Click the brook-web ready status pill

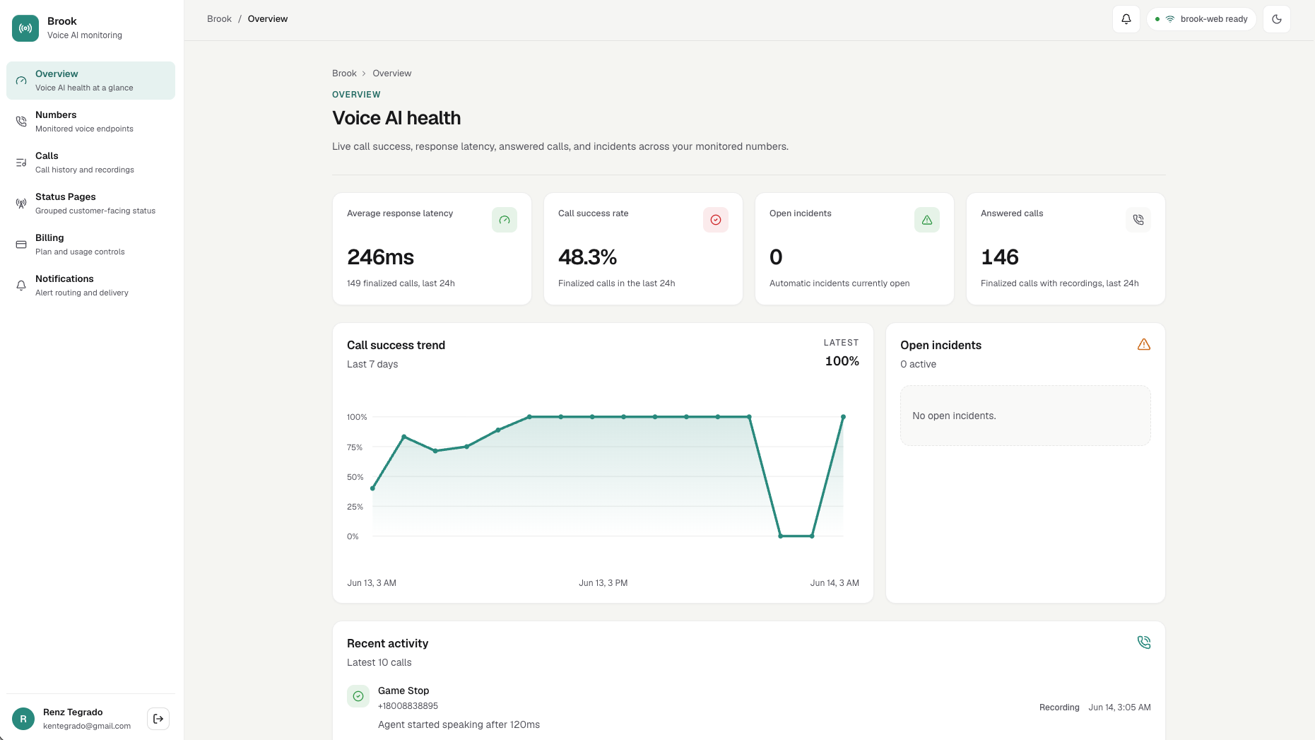tap(1201, 19)
